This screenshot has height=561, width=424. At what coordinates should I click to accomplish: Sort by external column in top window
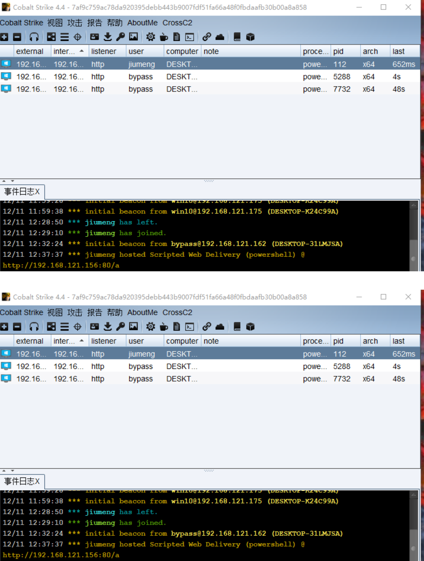[x=32, y=51]
